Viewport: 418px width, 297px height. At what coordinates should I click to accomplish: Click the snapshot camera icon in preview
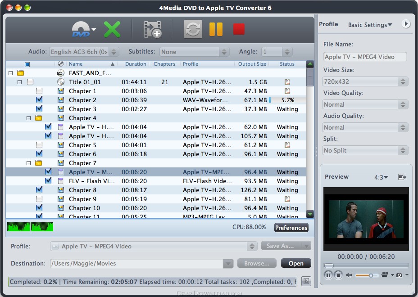pyautogui.click(x=400, y=275)
